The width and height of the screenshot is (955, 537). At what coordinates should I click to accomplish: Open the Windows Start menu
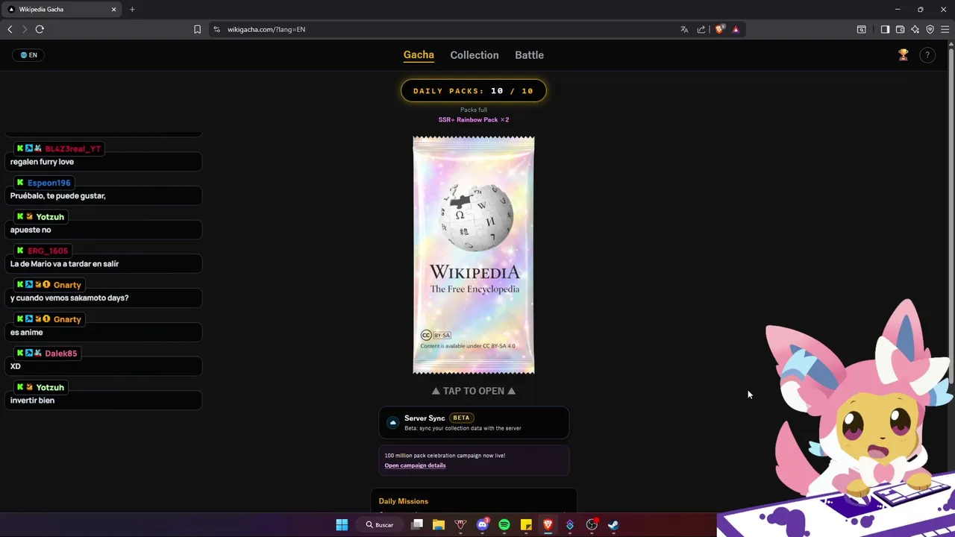pos(342,525)
